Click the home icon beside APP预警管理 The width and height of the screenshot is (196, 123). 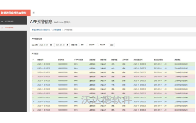click(2, 22)
